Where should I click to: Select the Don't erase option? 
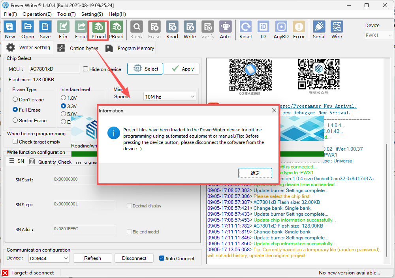[15, 99]
